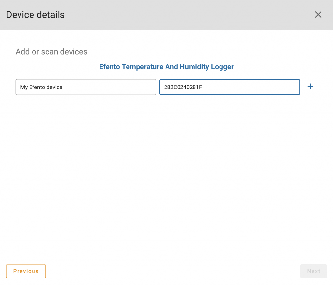The image size is (333, 285).
Task: Proceed with the greyed-out Next button
Action: point(313,271)
